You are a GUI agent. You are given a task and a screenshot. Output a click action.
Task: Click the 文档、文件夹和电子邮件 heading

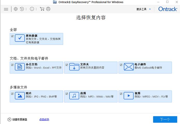point(29,59)
